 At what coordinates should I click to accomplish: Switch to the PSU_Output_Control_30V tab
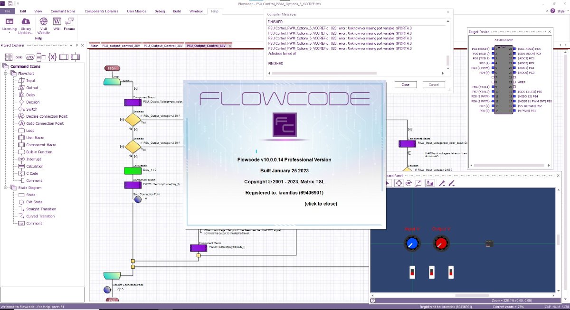pyautogui.click(x=163, y=46)
